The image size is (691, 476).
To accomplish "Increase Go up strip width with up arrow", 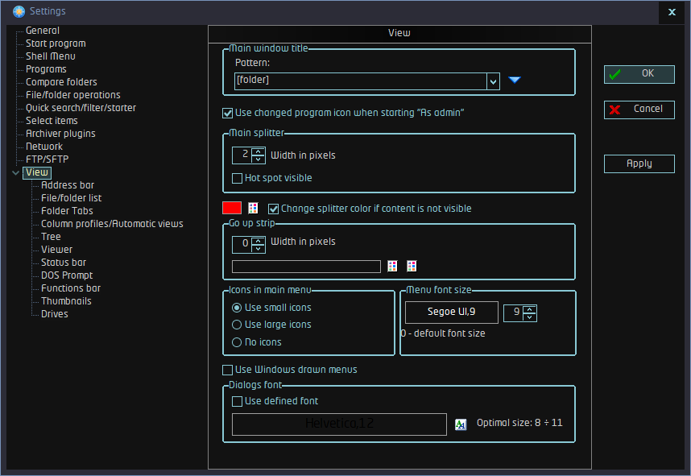I will (x=258, y=239).
